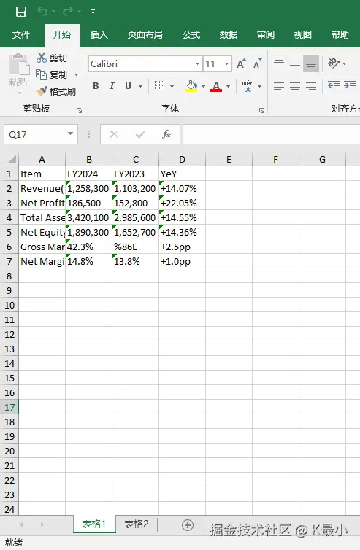Click the Redo arrow icon

(x=67, y=12)
